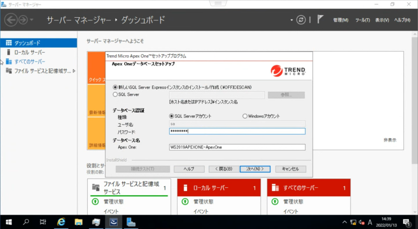Viewport: 418px width, 229px height.
Task: Click green status icon in すべてのサーバー tile
Action: coord(275,201)
